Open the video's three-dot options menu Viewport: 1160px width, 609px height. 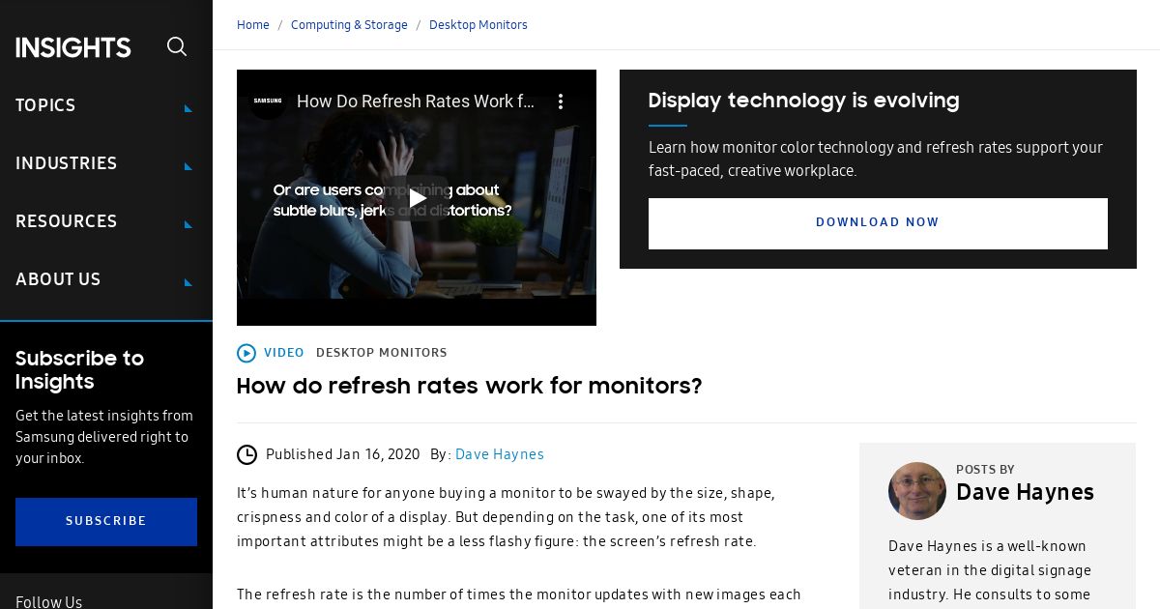click(x=561, y=101)
